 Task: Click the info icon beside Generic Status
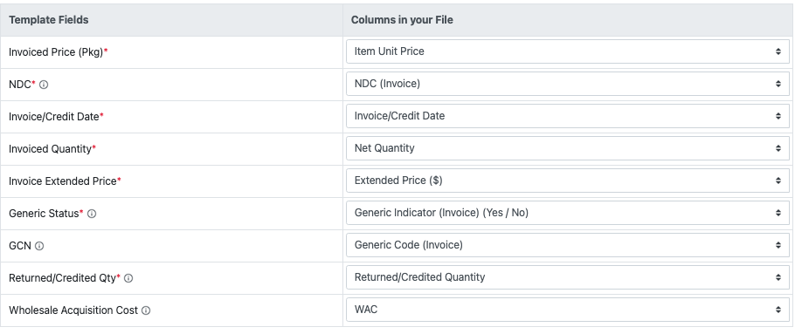coord(92,214)
